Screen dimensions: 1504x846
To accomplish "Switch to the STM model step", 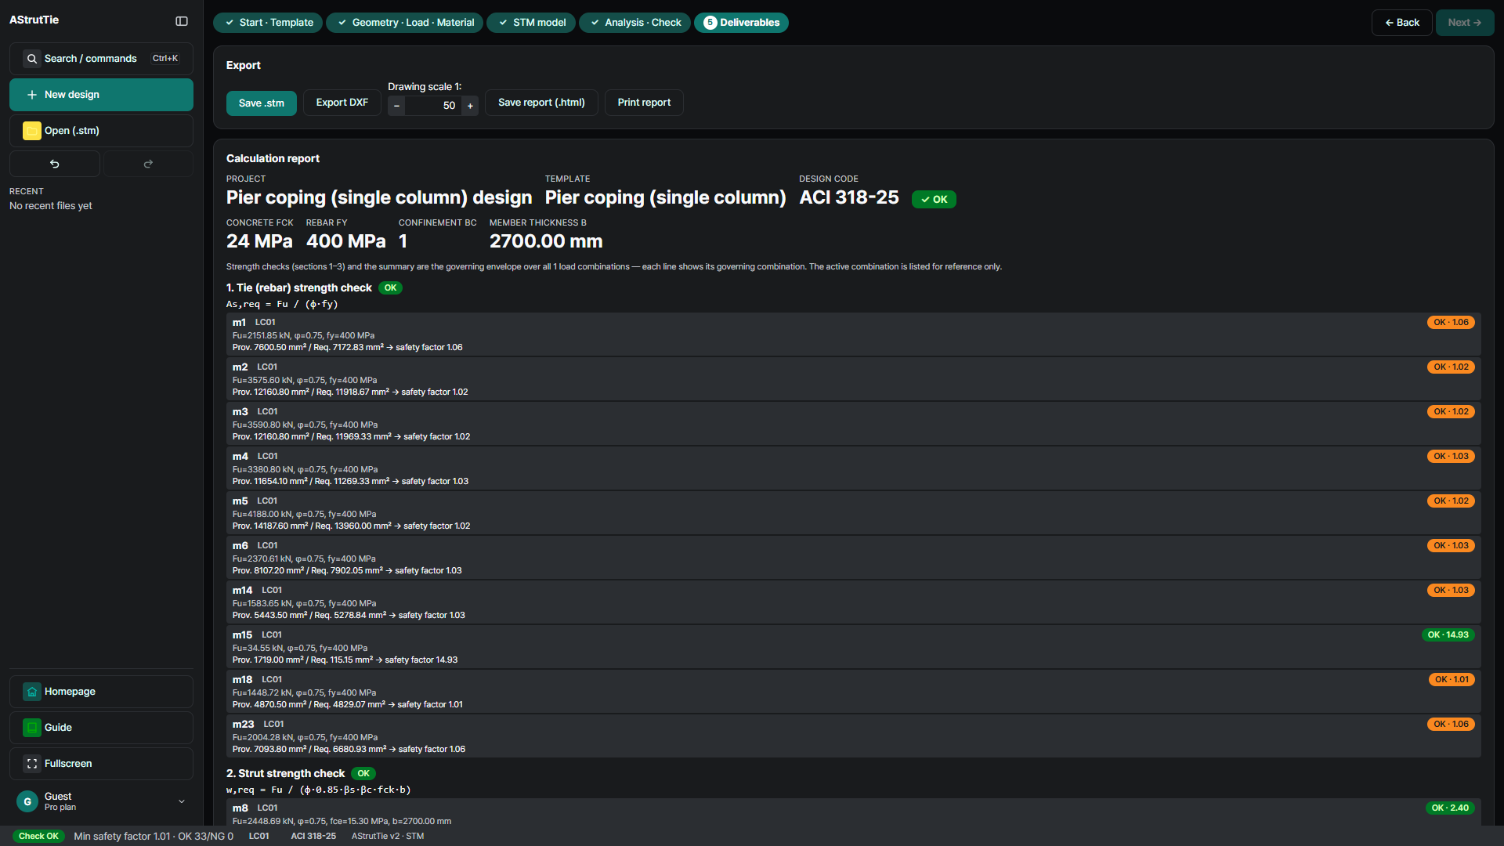I will [531, 23].
